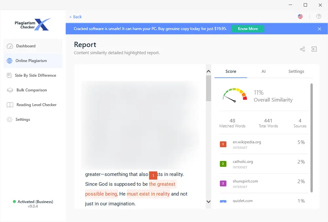
Task: Click the similarity gauge meter
Action: [235, 95]
